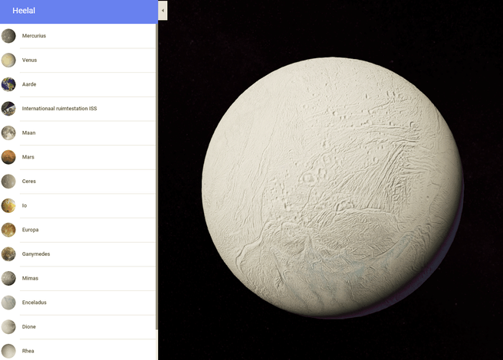Click the side panel scrollbar
Image resolution: width=503 pixels, height=360 pixels.
coord(156,176)
